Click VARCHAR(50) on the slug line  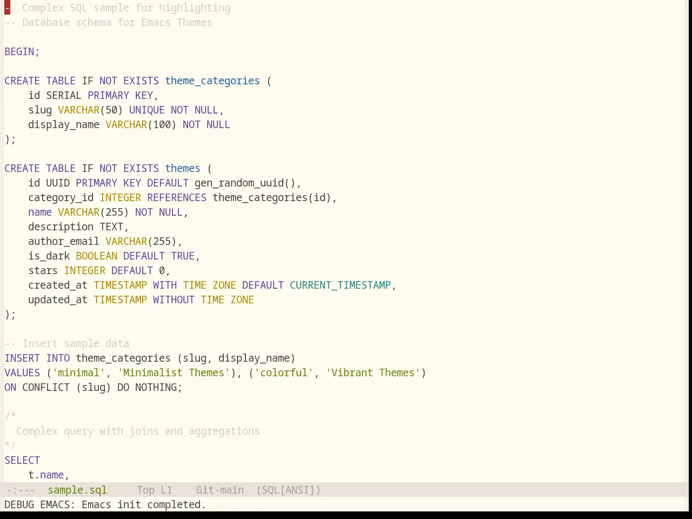[90, 110]
